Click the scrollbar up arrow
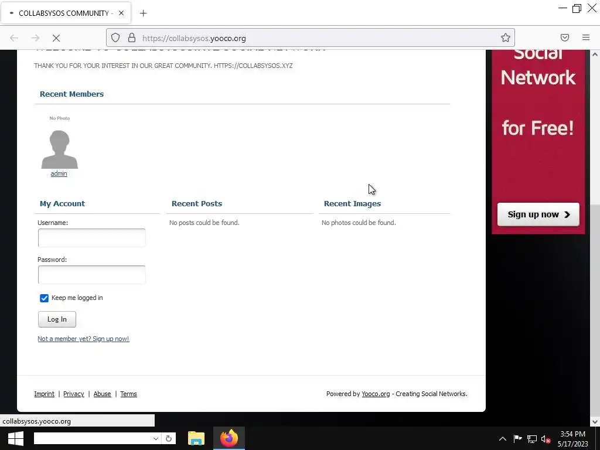 [x=595, y=54]
